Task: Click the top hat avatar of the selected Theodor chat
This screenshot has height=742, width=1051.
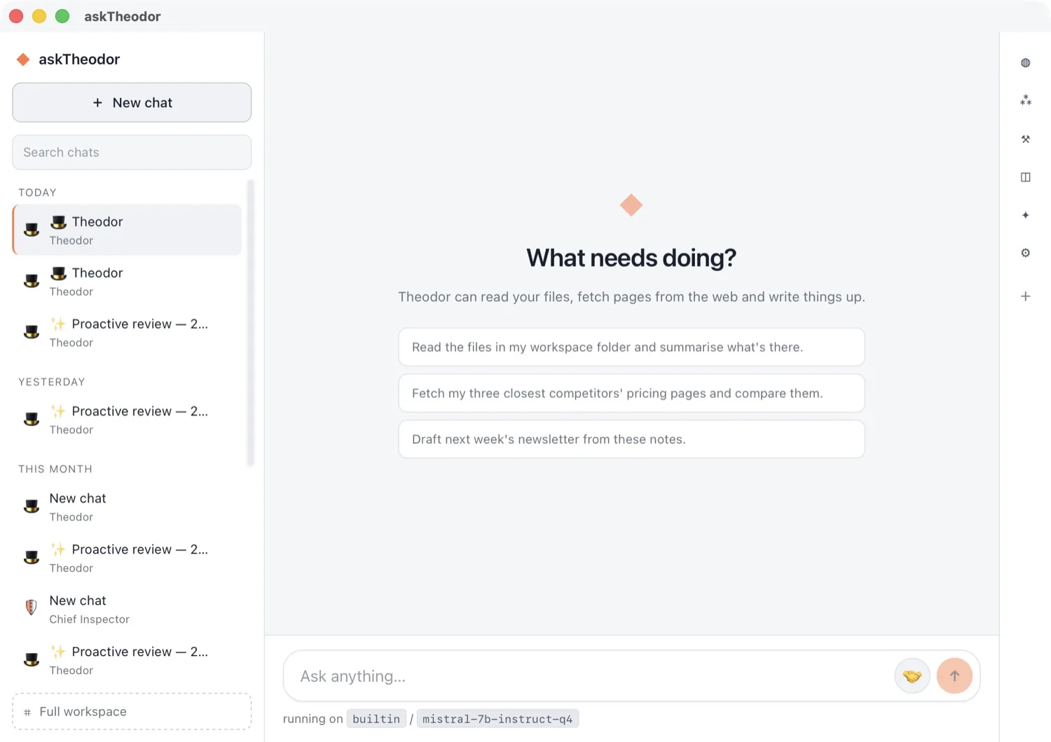Action: pos(32,229)
